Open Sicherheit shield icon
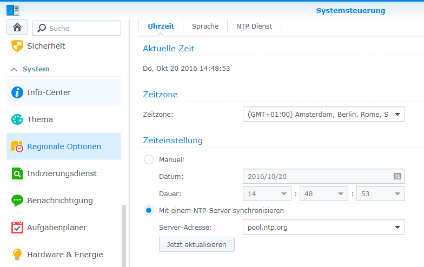Image resolution: width=424 pixels, height=267 pixels. [17, 45]
